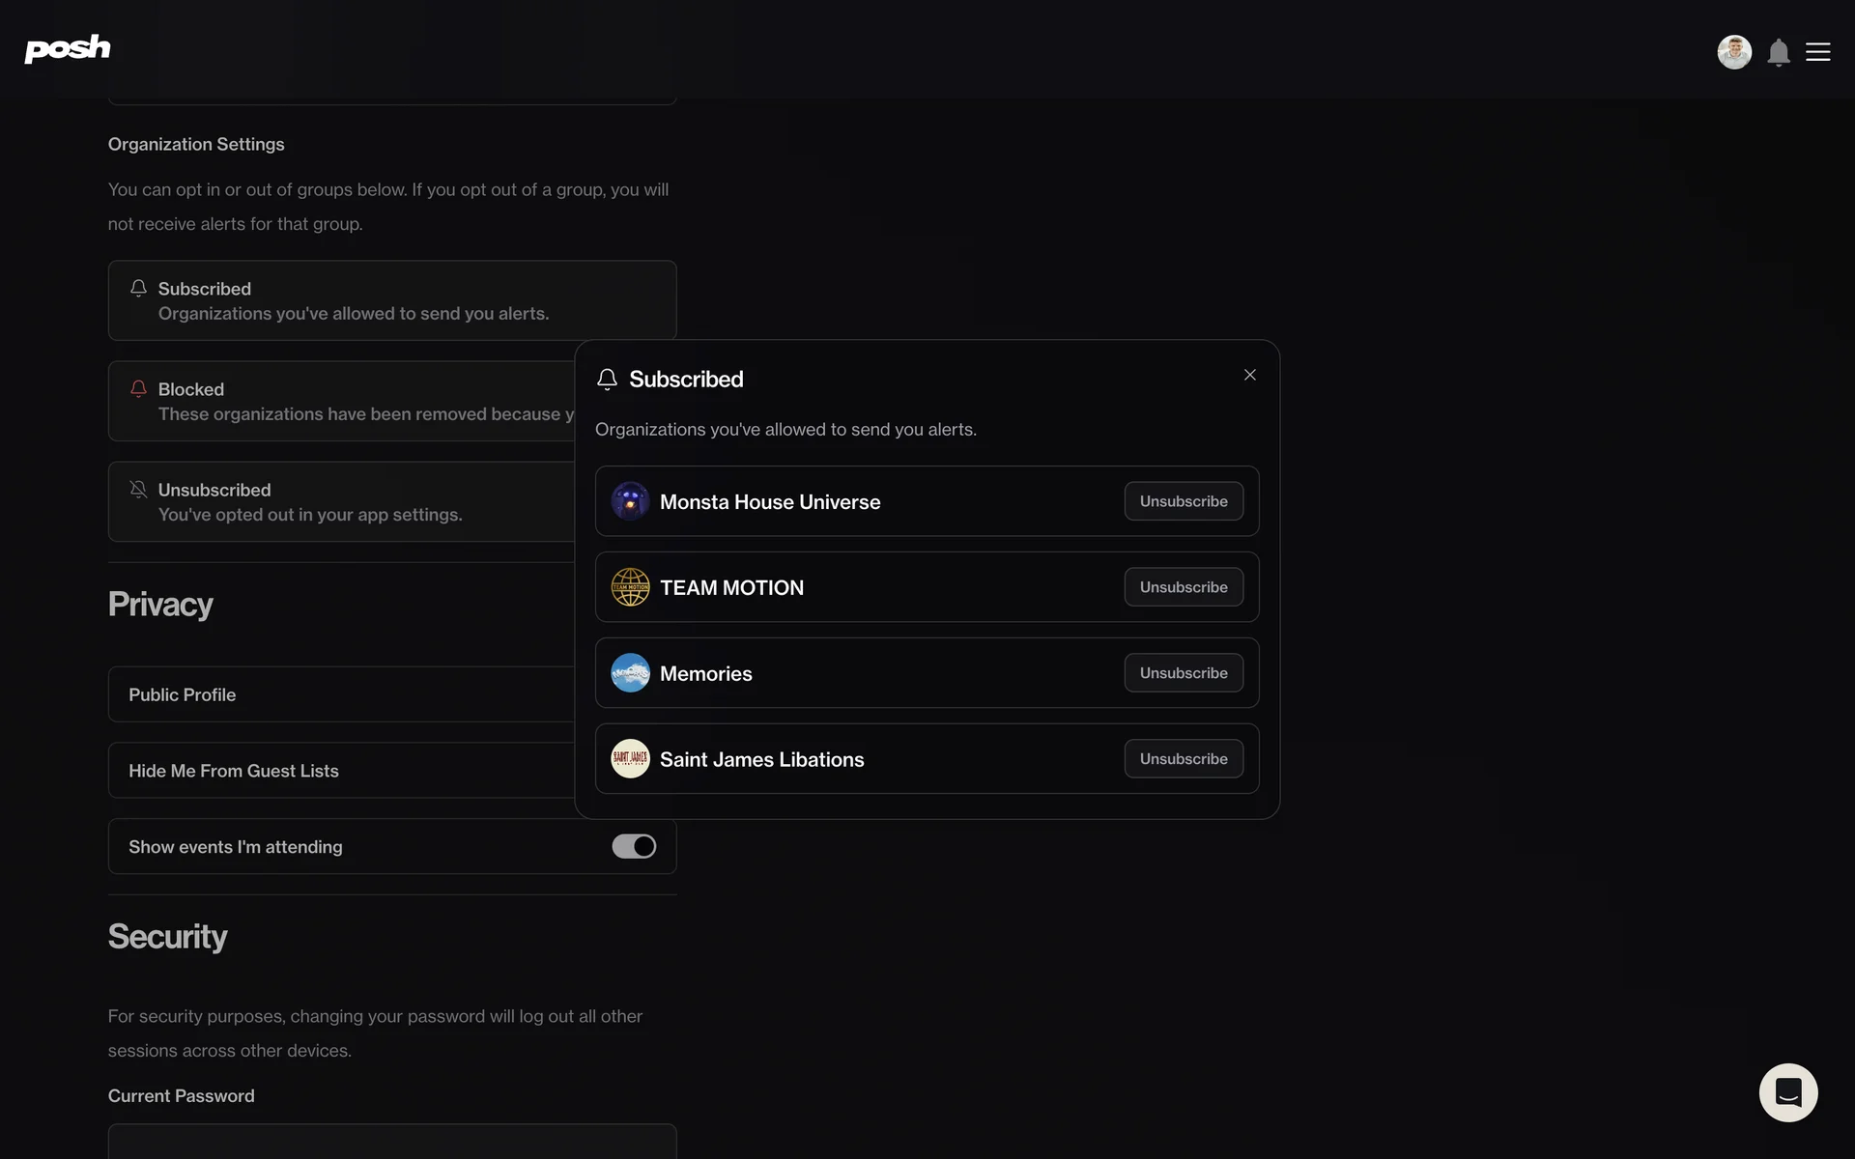Unsubscribe from Monsta House Universe
This screenshot has width=1855, height=1159.
[x=1183, y=501]
